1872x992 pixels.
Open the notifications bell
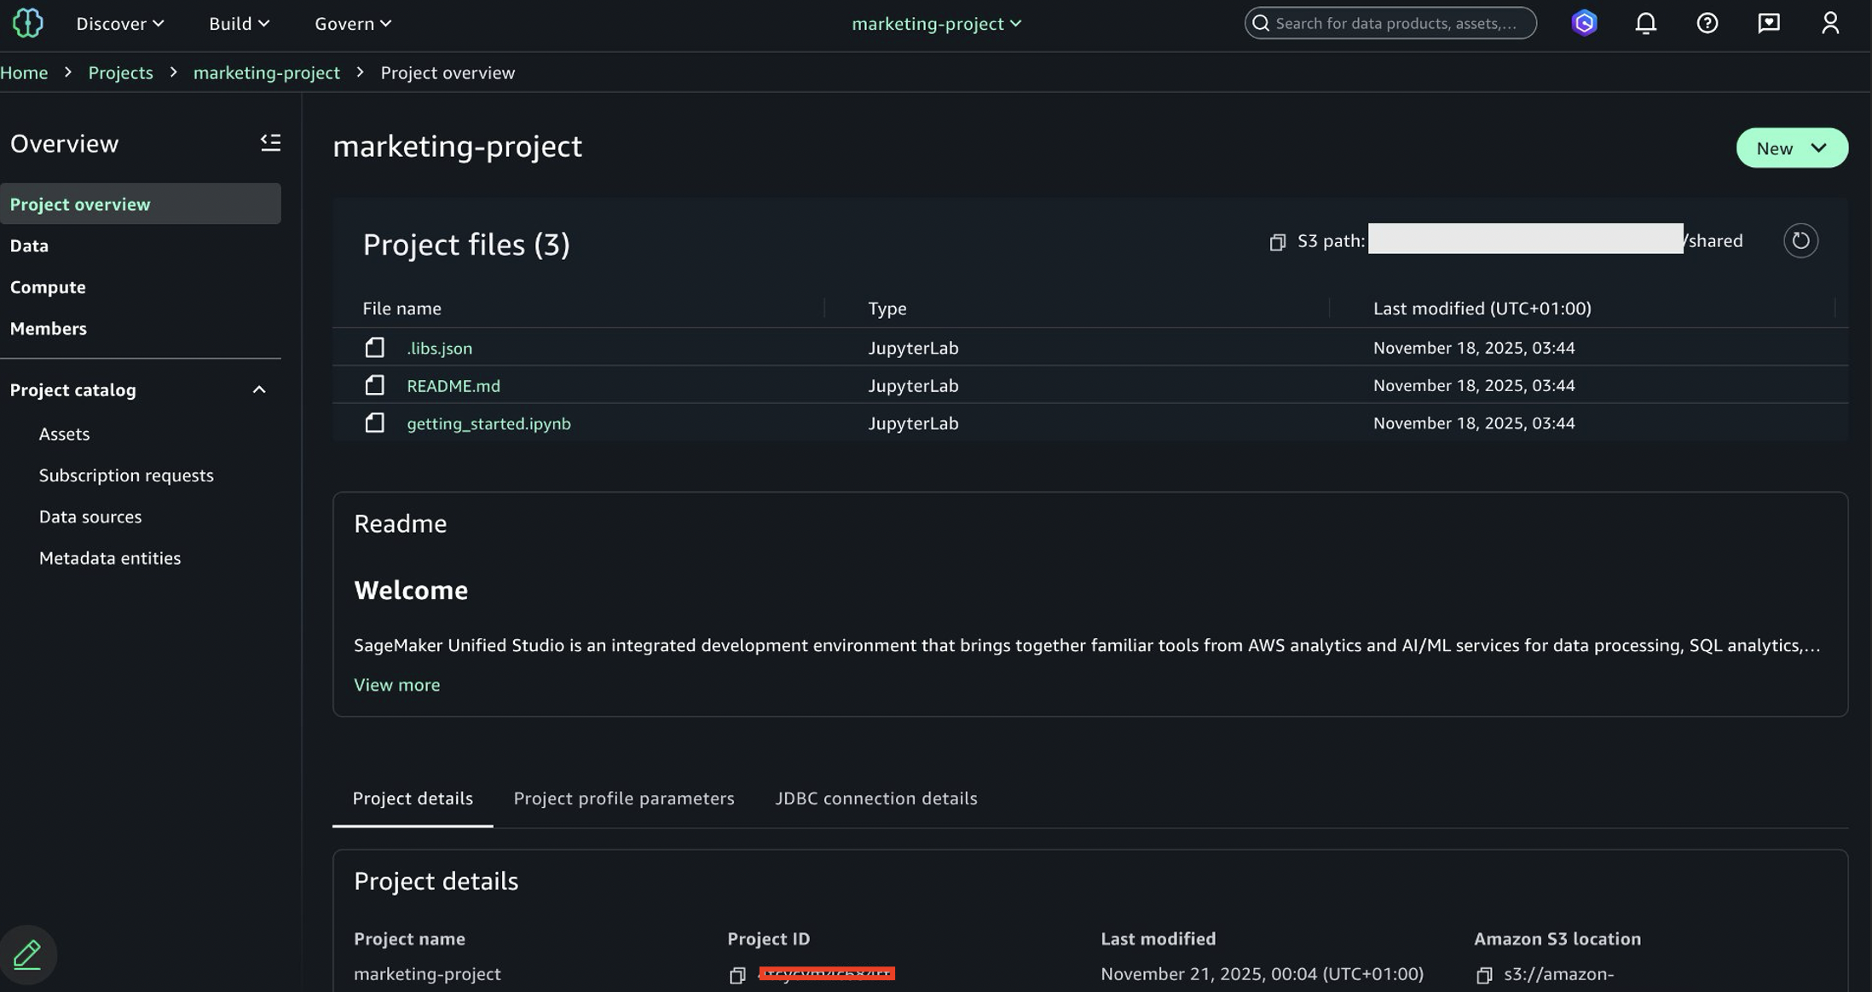point(1645,23)
